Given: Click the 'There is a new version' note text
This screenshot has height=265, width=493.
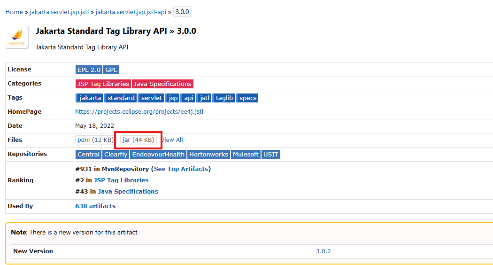Looking at the screenshot, I should click(x=83, y=233).
